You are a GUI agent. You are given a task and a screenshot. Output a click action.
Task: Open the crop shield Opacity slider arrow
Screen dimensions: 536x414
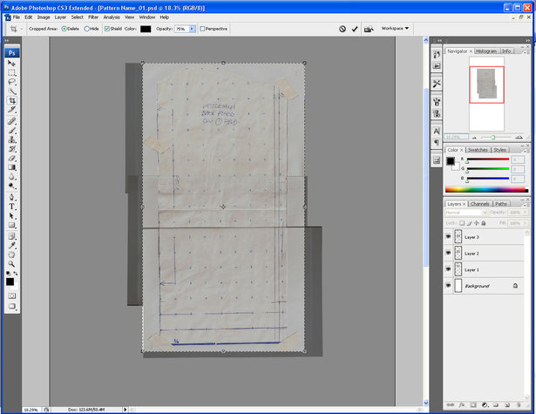coord(192,29)
